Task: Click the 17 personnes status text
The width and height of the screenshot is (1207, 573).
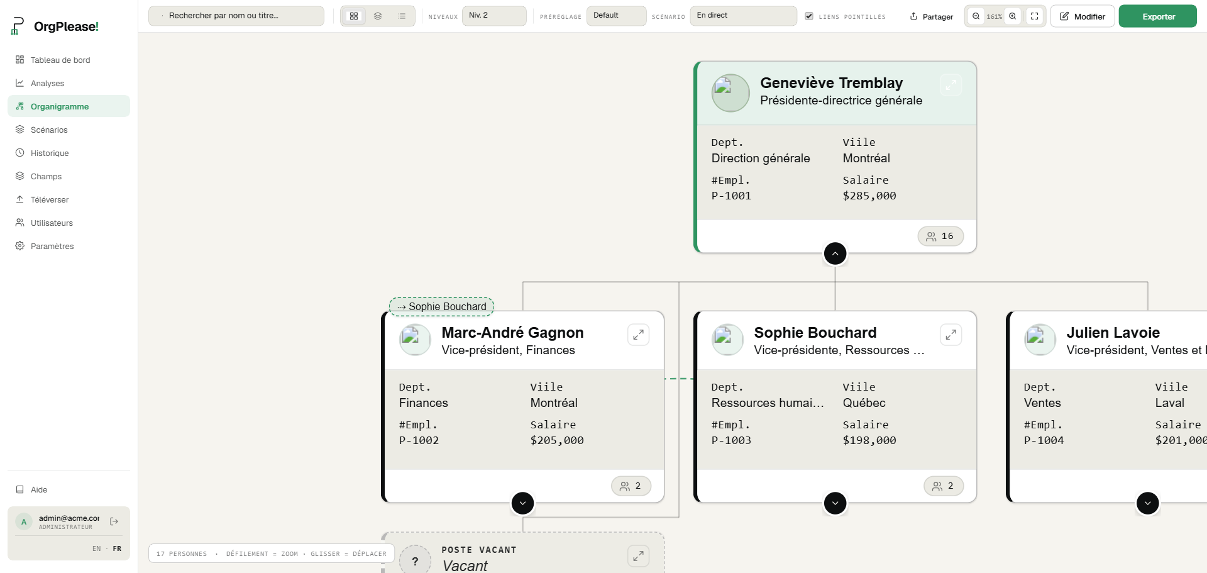Action: tap(182, 554)
